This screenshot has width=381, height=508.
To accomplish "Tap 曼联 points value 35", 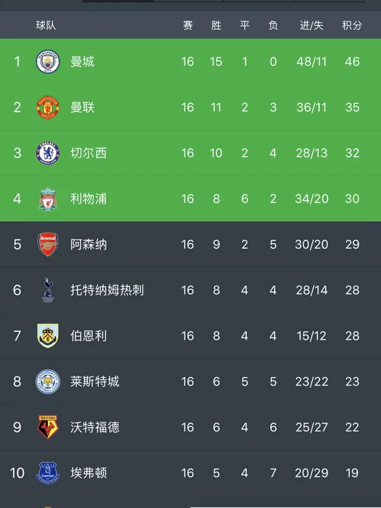I will tap(352, 107).
